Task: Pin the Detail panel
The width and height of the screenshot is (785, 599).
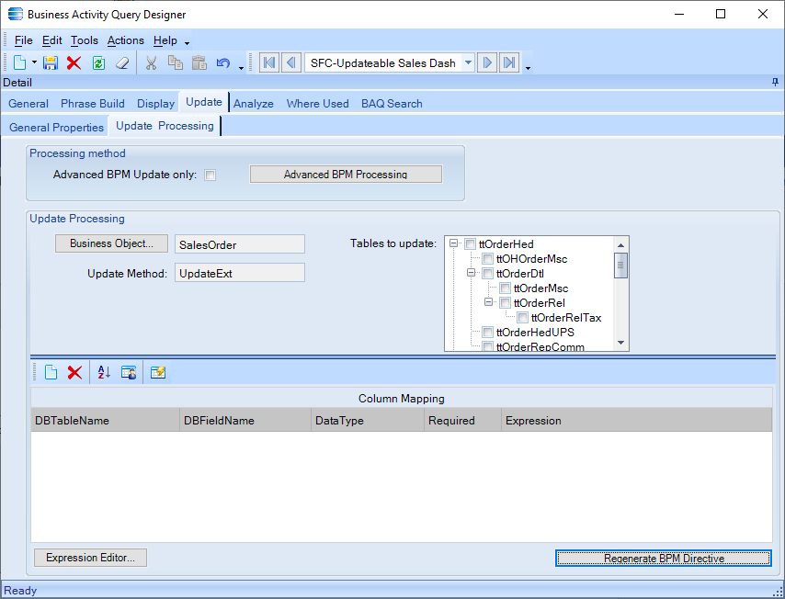Action: tap(776, 82)
